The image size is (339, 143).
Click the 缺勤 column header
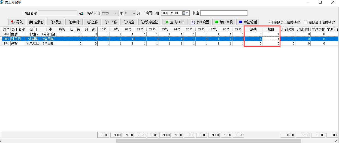click(x=253, y=29)
